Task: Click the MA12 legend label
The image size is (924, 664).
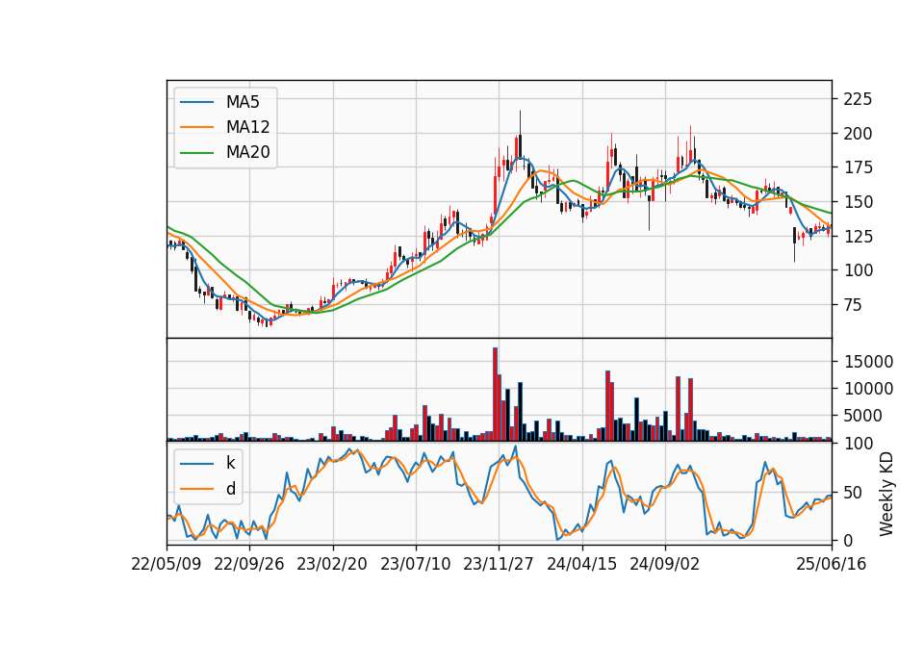Action: click(x=247, y=127)
